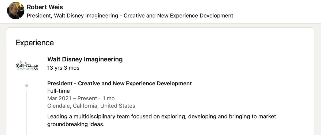Select the "groundbreaking ideas." text line
The image size is (321, 135).
click(x=75, y=124)
